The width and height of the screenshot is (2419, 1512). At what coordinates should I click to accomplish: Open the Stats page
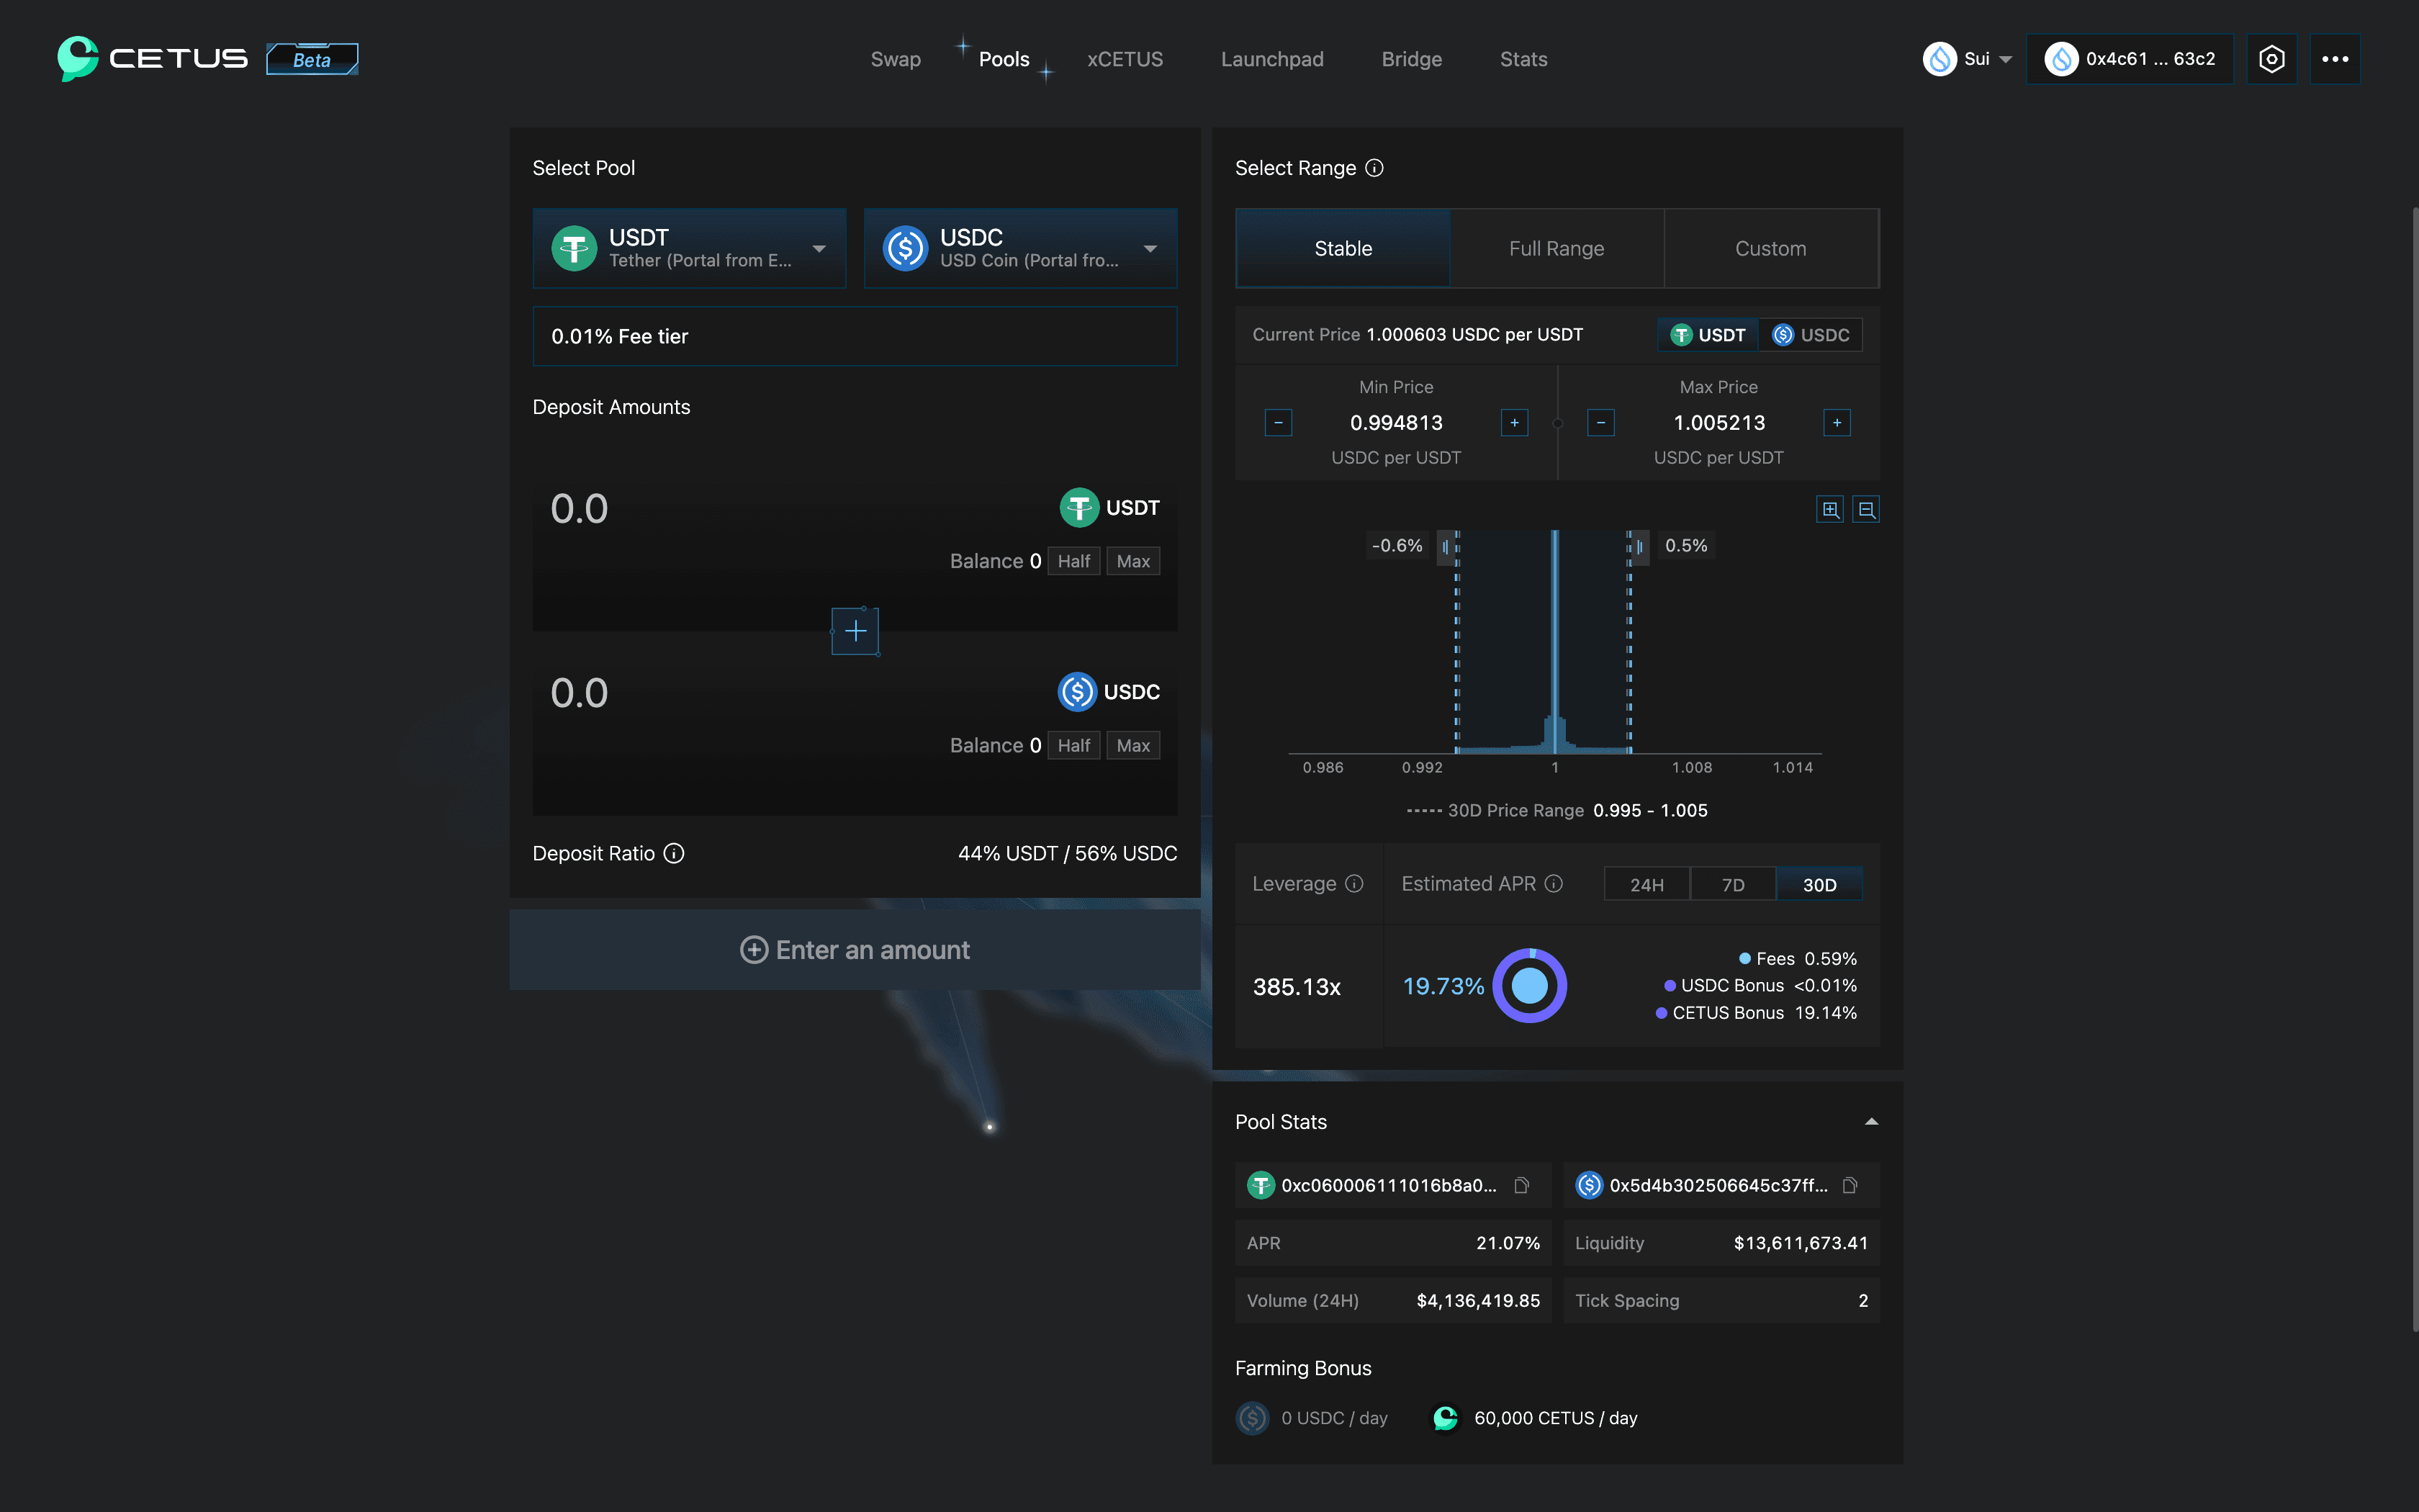[x=1523, y=59]
